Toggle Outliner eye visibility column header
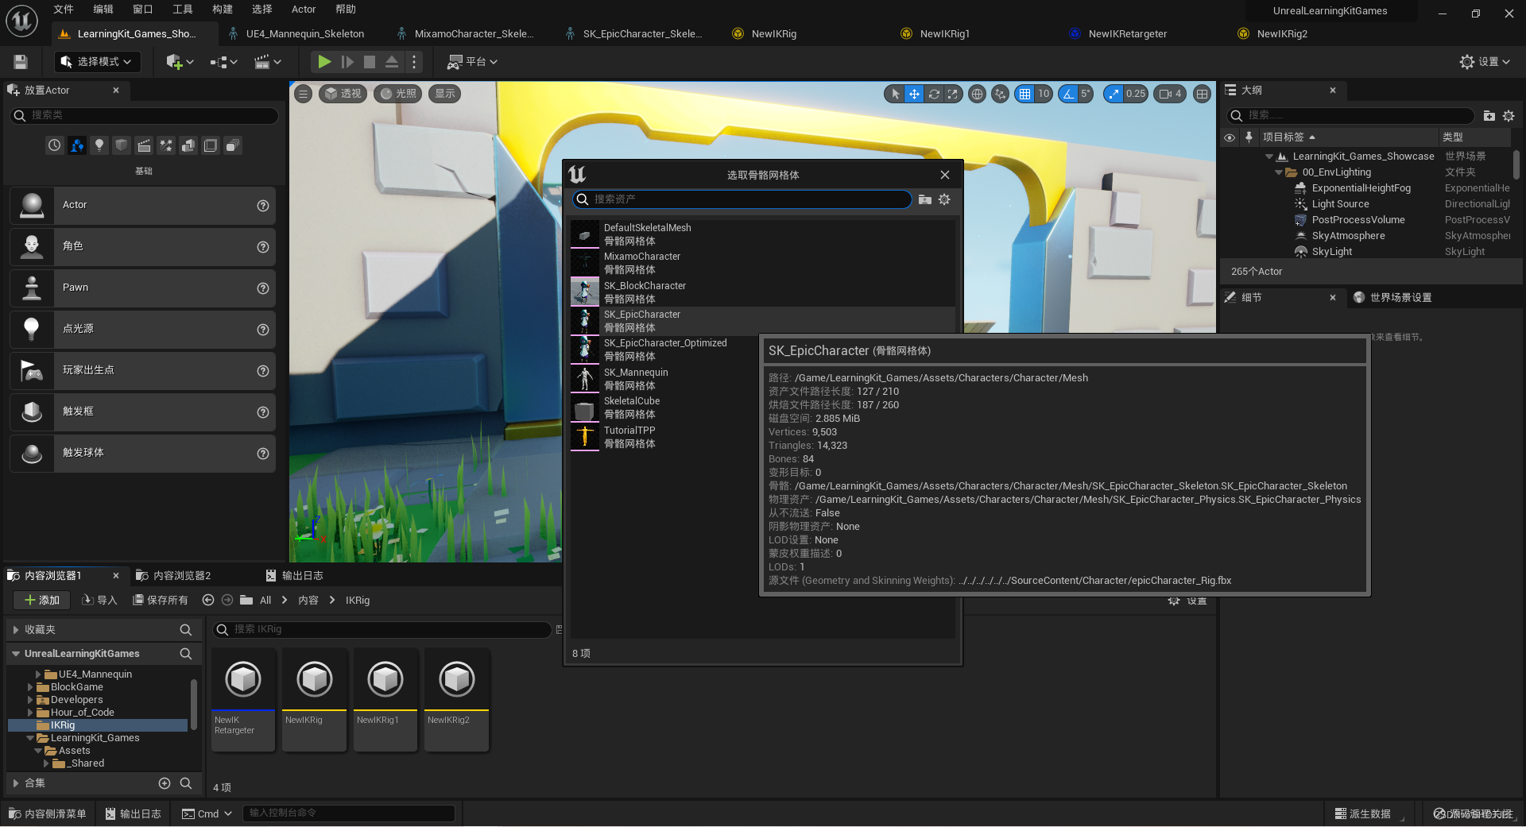This screenshot has height=827, width=1526. click(x=1230, y=137)
